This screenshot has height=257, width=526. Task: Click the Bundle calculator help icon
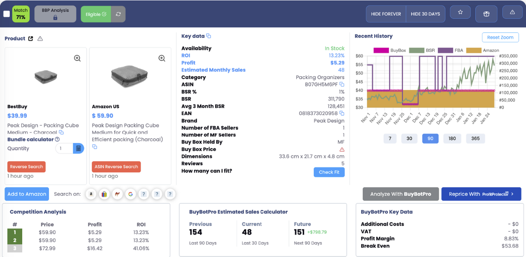pos(57,139)
